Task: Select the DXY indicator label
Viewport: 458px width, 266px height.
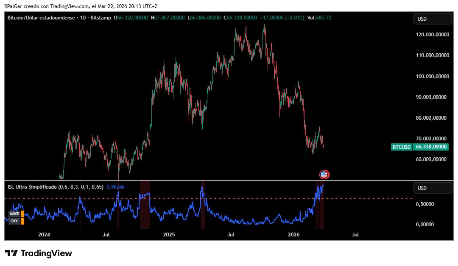Action: point(14,221)
